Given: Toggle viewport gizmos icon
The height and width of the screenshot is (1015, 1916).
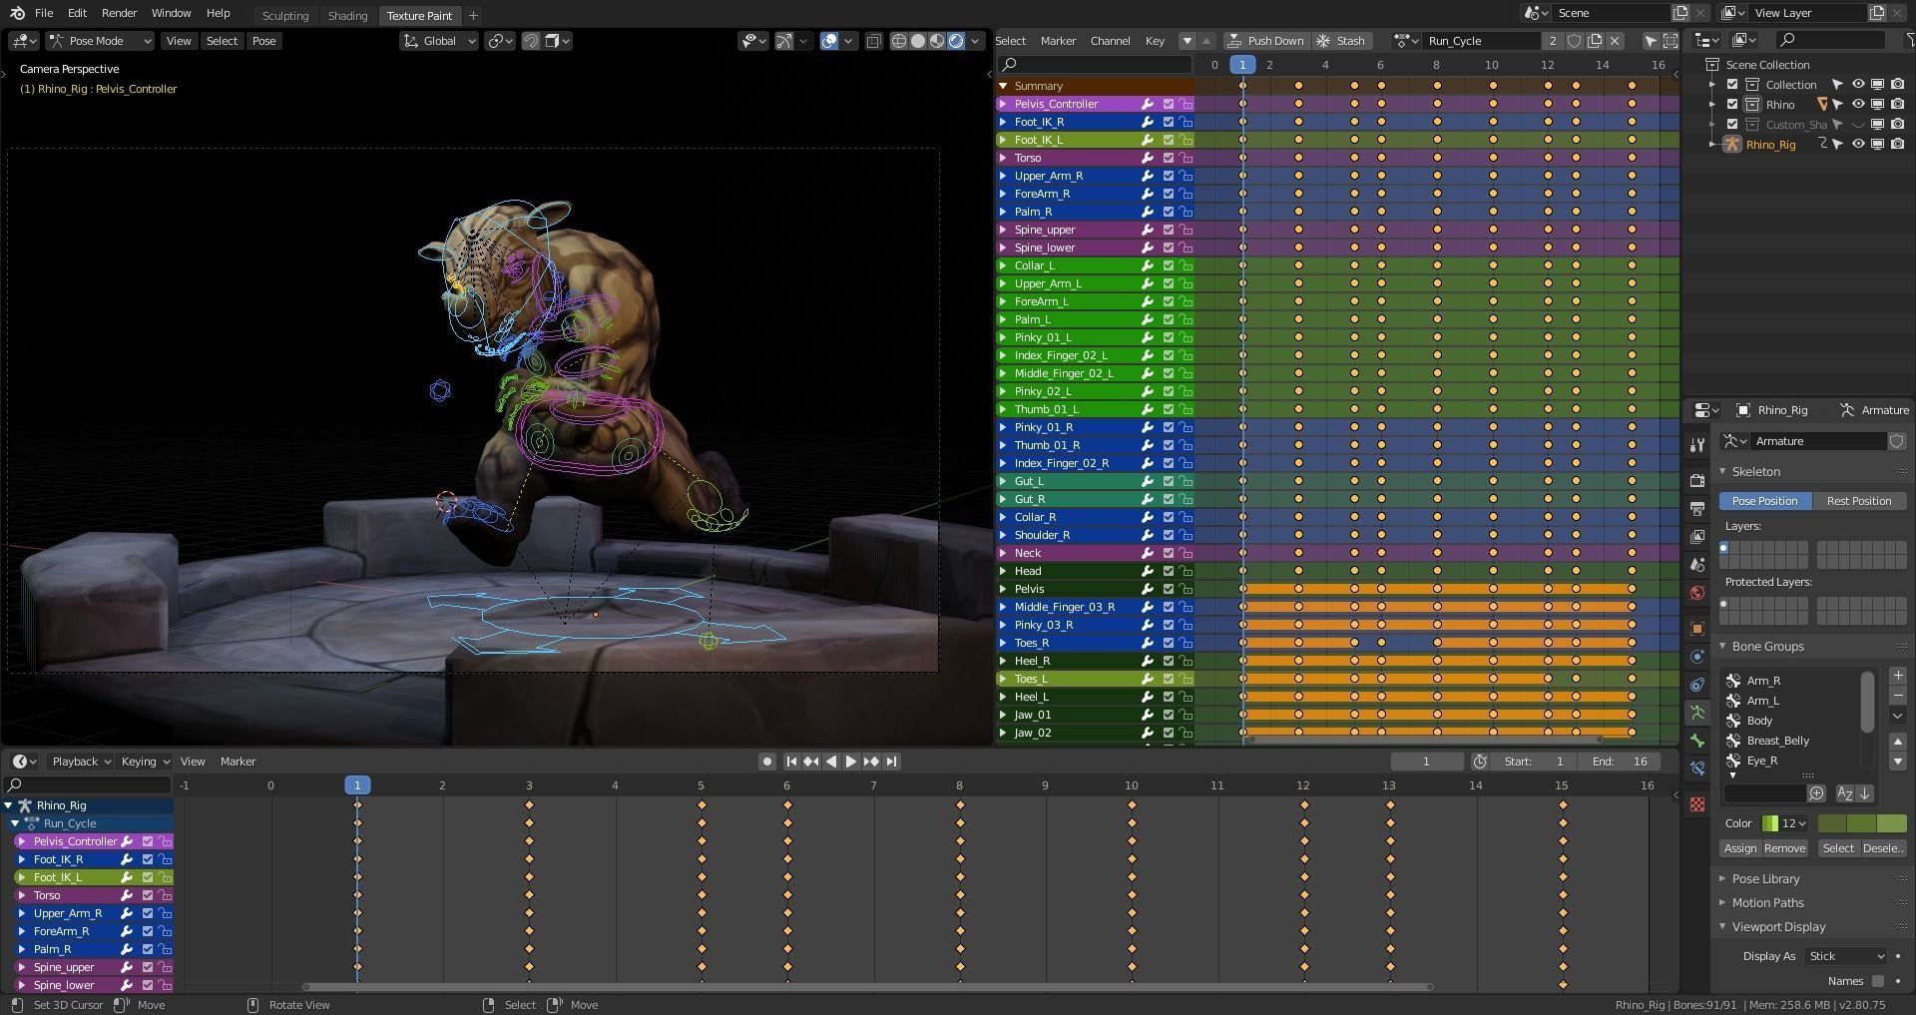Looking at the screenshot, I should (x=784, y=41).
